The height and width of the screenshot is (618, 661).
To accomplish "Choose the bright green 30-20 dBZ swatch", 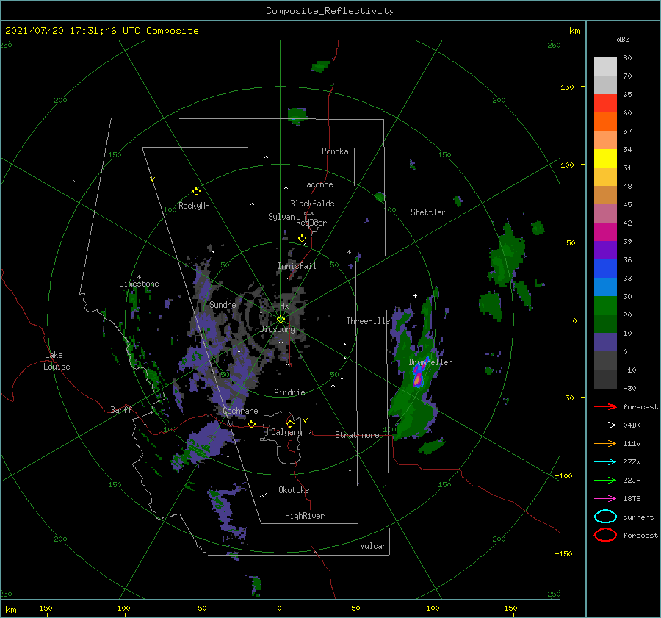I will click(x=605, y=306).
